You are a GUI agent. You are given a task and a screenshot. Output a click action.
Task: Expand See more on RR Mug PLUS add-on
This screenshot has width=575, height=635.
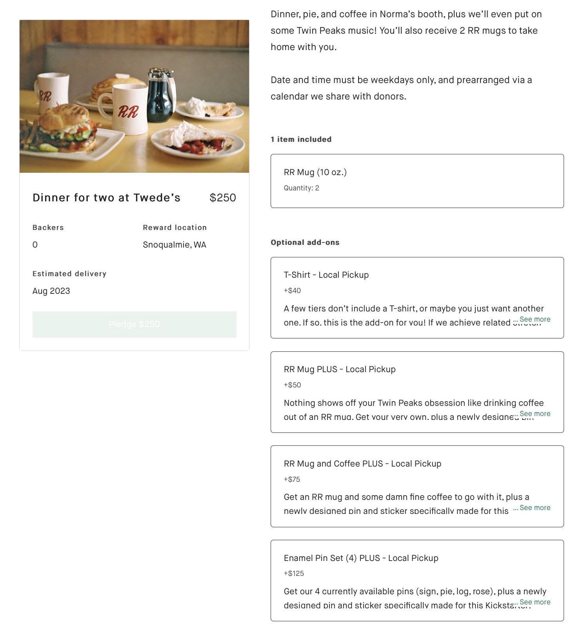click(x=535, y=414)
